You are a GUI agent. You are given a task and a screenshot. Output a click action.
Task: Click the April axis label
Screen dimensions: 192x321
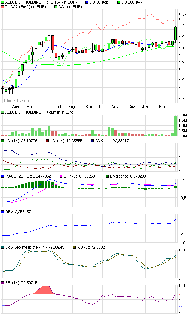[16, 107]
